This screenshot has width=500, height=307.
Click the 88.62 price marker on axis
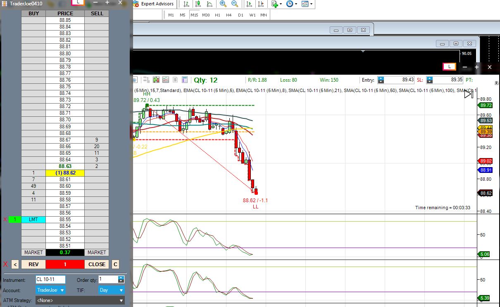(x=486, y=193)
